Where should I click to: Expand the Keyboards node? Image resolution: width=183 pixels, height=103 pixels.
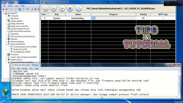coord(6,34)
